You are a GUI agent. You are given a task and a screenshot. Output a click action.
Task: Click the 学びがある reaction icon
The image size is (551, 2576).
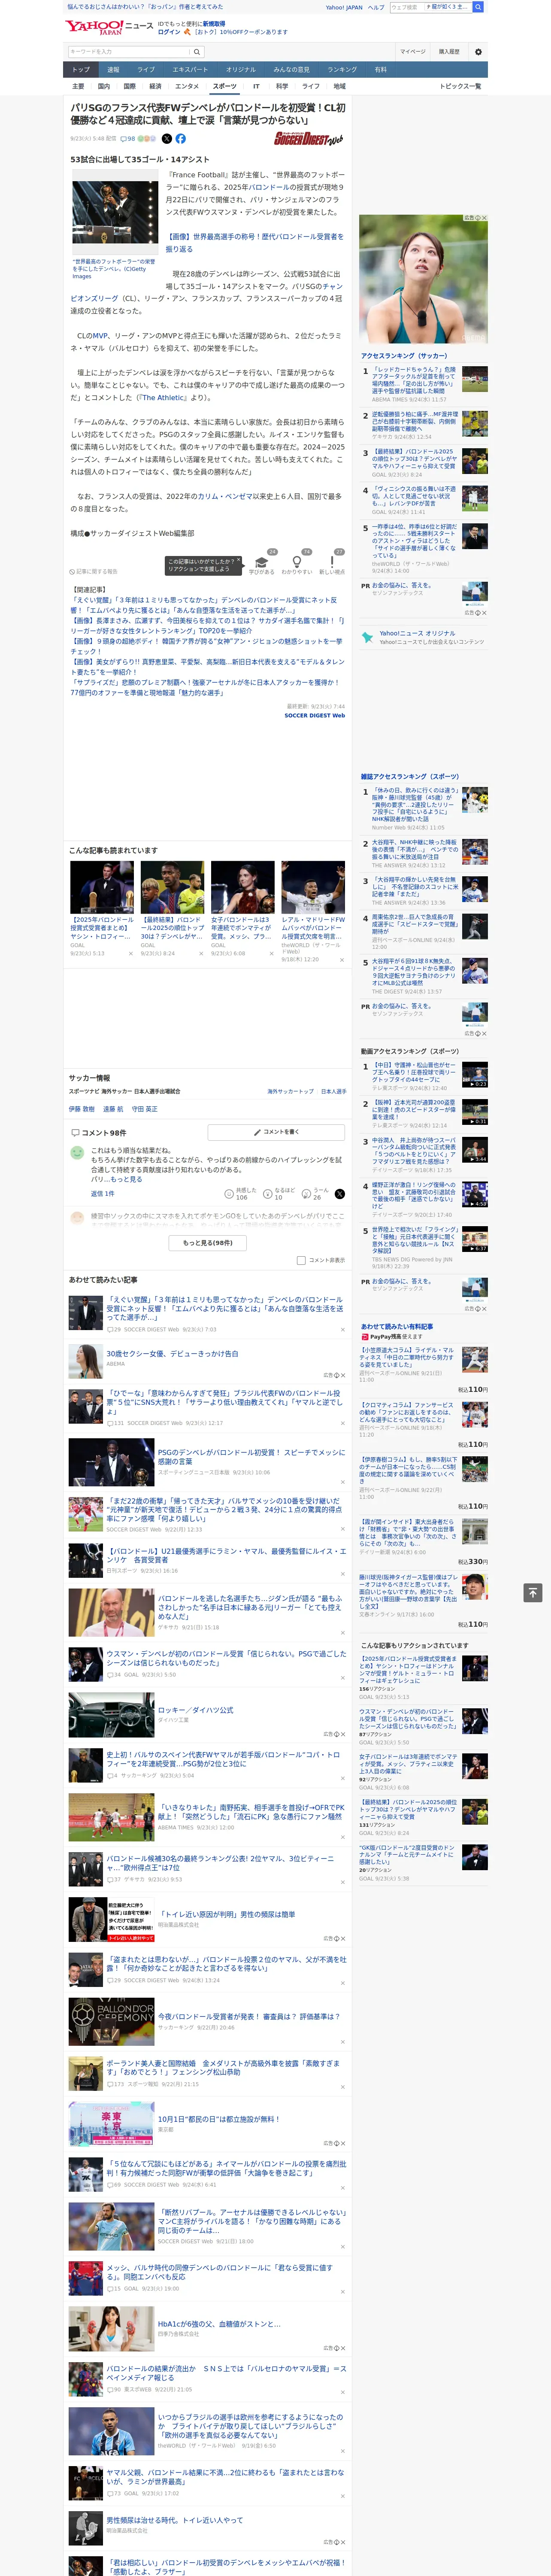262,563
